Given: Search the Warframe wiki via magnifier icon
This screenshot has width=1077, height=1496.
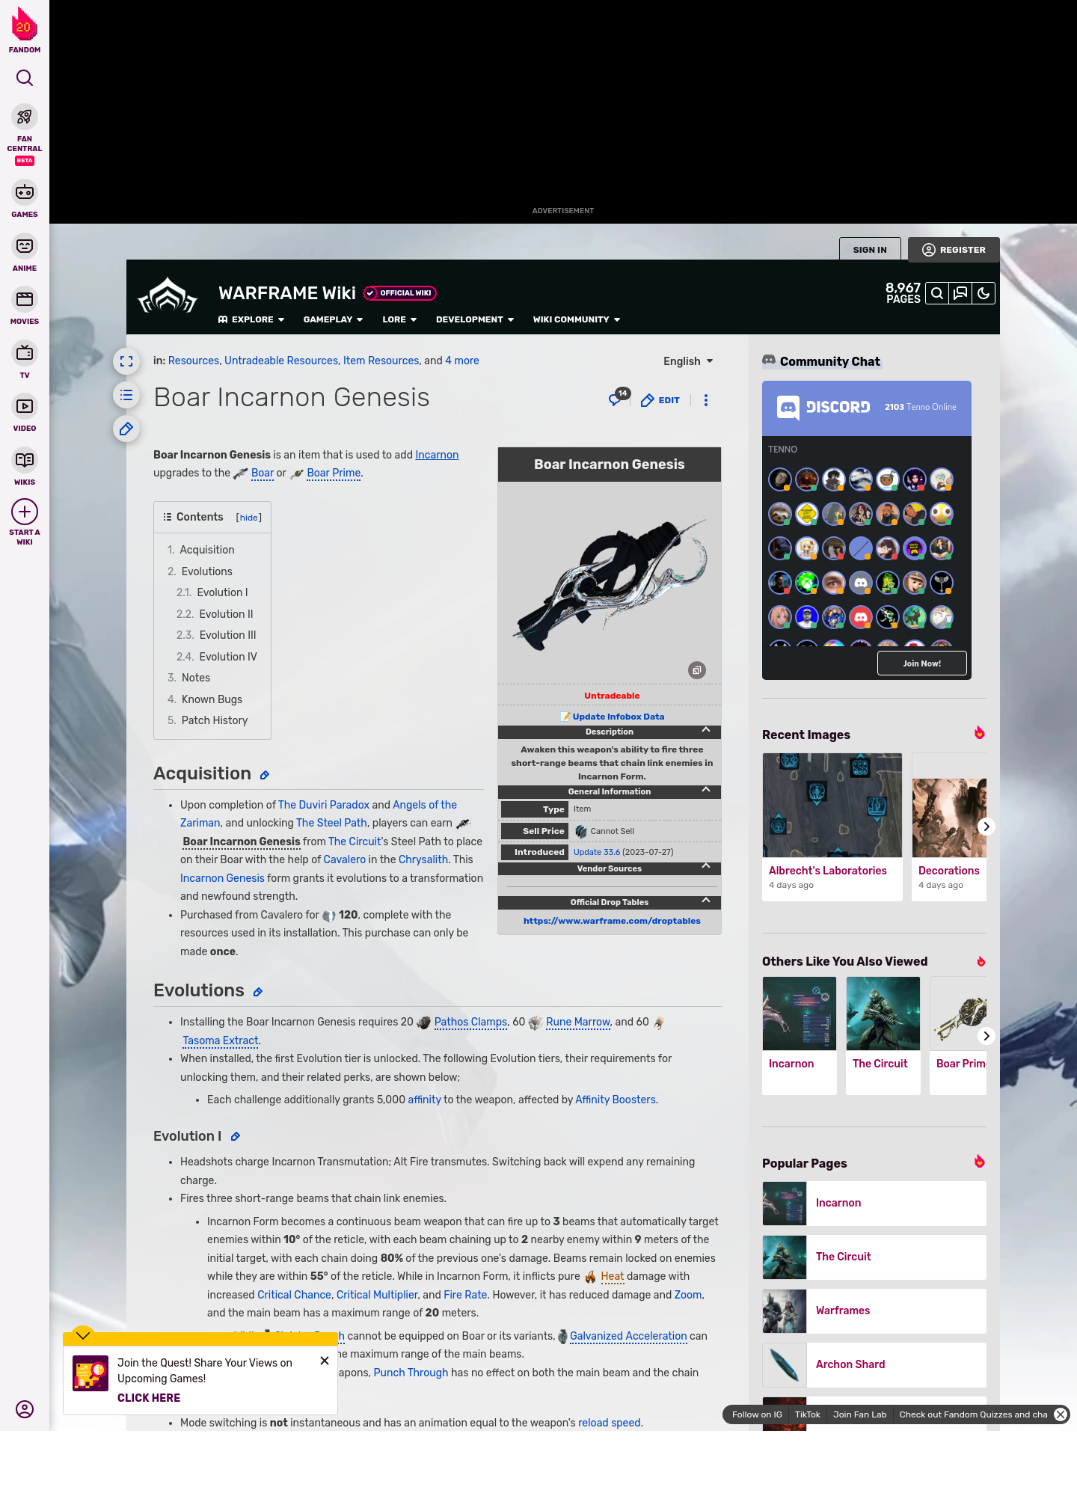Looking at the screenshot, I should click(937, 293).
